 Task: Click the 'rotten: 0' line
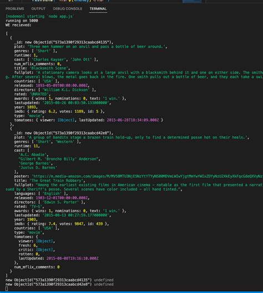tap(29, 254)
